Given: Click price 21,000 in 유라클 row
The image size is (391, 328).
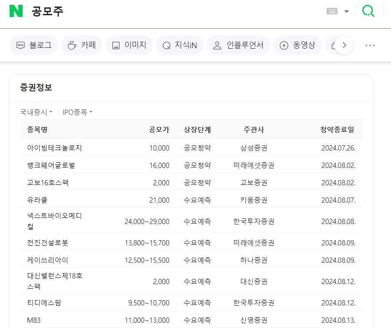Looking at the screenshot, I should (x=159, y=200).
